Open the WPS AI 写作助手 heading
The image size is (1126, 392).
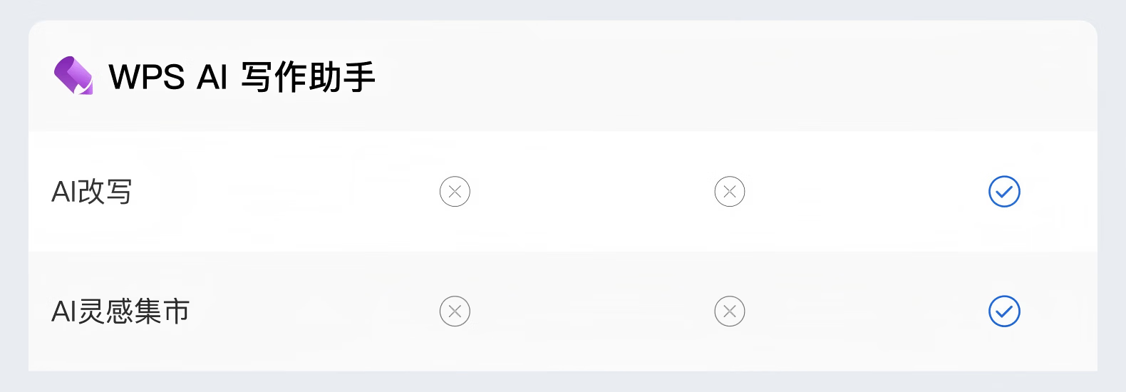[242, 76]
